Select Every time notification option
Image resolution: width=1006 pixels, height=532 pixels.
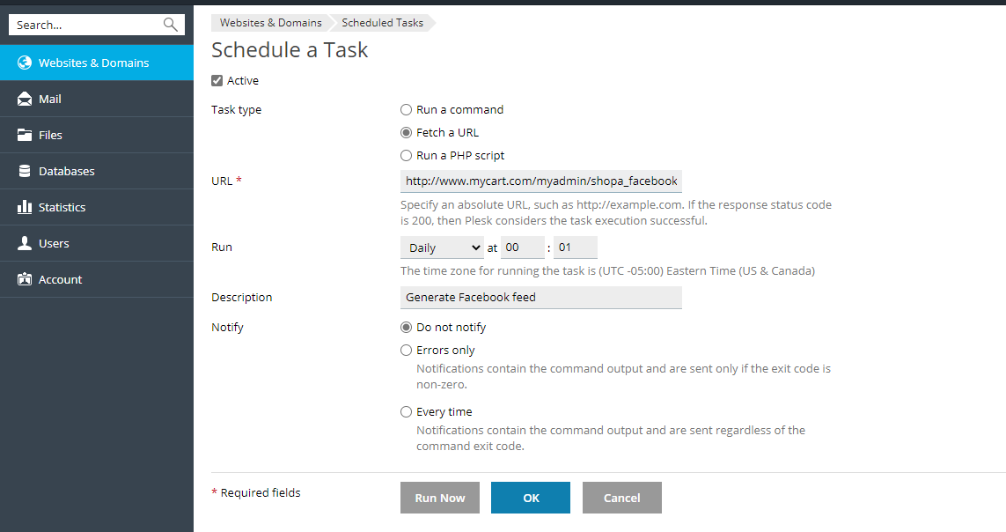(406, 411)
